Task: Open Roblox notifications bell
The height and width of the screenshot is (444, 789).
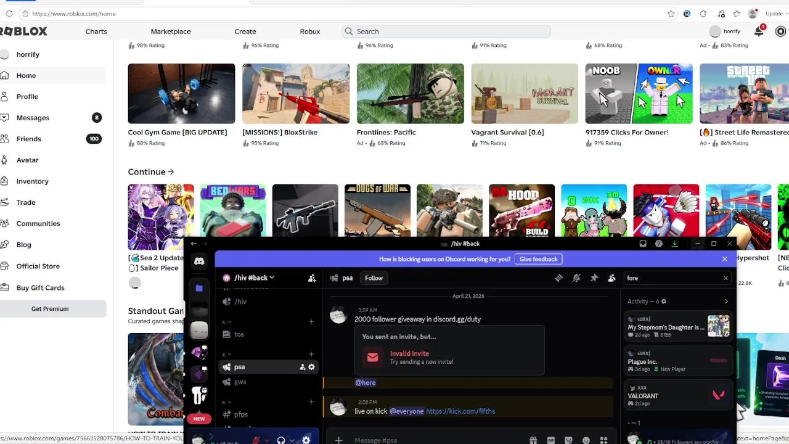Action: (x=759, y=31)
